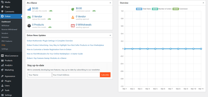The height and width of the screenshot is (97, 208).
Task: Click the Your Name input field
Action: [x=40, y=75]
